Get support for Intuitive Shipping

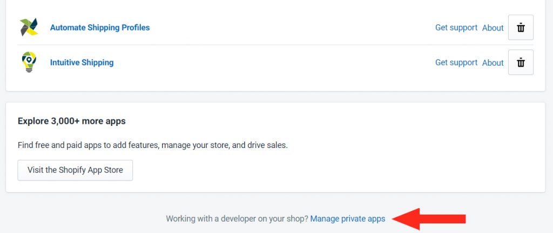[456, 62]
